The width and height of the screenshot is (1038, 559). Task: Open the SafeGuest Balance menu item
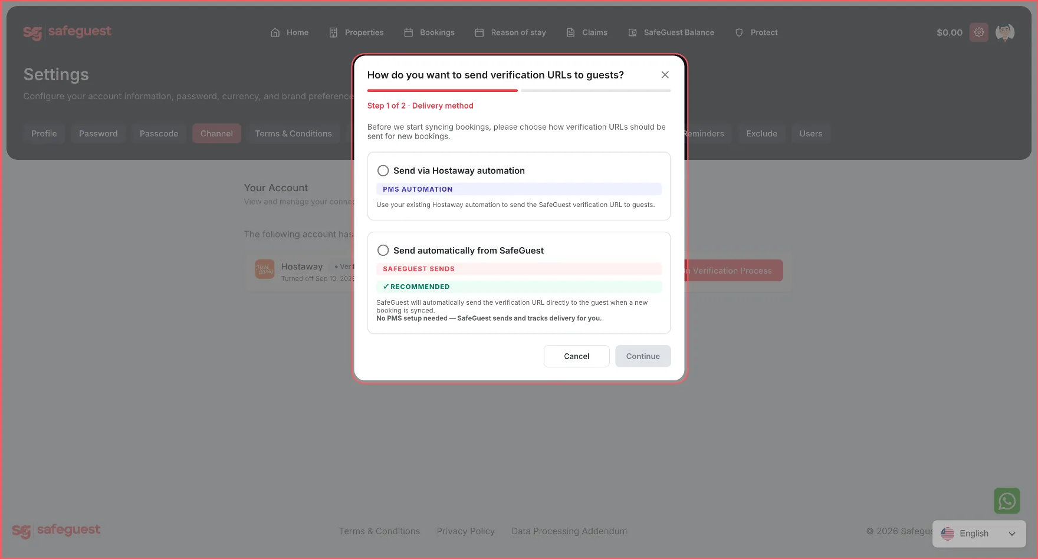coord(671,32)
